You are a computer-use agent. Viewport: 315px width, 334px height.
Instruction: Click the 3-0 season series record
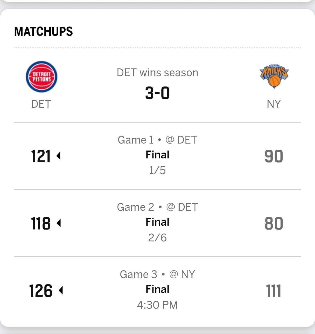[157, 93]
